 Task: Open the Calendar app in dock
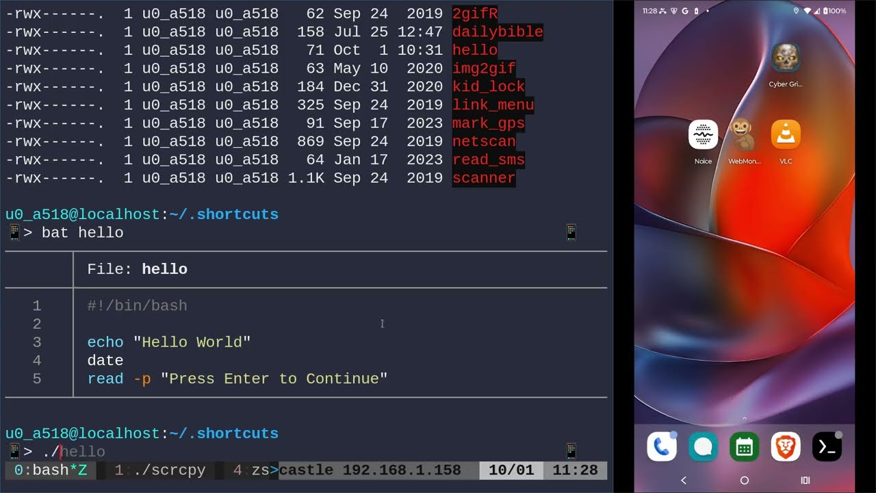click(744, 446)
